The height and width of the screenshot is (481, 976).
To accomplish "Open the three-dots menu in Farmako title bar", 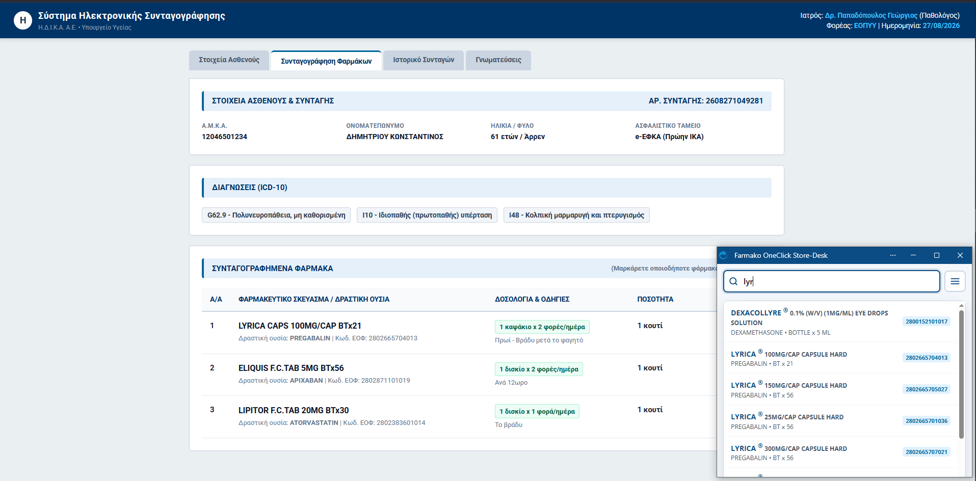I will tap(893, 255).
